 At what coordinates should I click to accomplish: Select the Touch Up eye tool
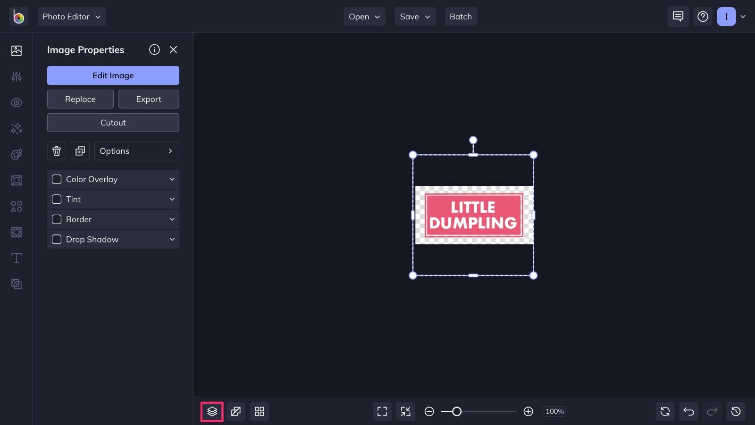pyautogui.click(x=16, y=102)
